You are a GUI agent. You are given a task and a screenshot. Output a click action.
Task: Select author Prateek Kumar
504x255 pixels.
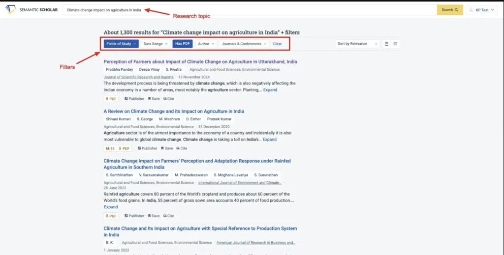[219, 119]
